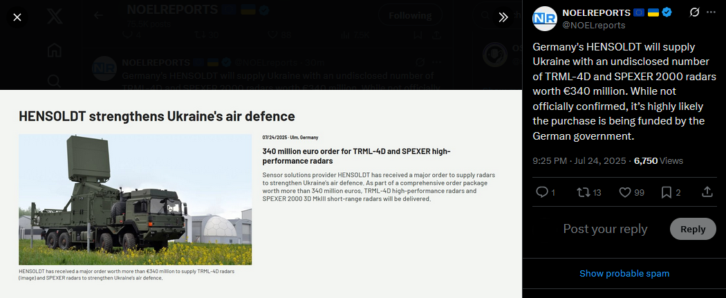The image size is (726, 298).
Task: Click the X logo in the background sidebar
Action: pos(54,17)
